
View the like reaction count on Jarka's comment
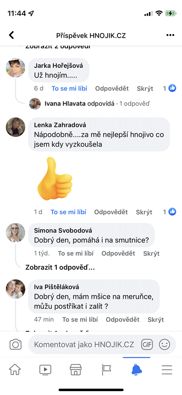tap(169, 88)
